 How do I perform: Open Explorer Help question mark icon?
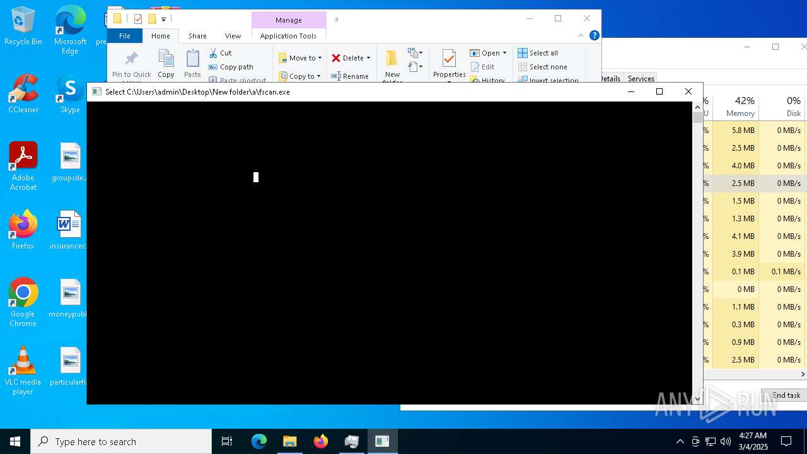tap(594, 35)
